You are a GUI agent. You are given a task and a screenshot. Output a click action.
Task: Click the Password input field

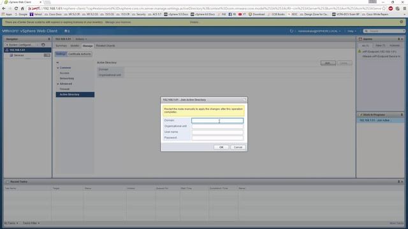[x=217, y=138]
